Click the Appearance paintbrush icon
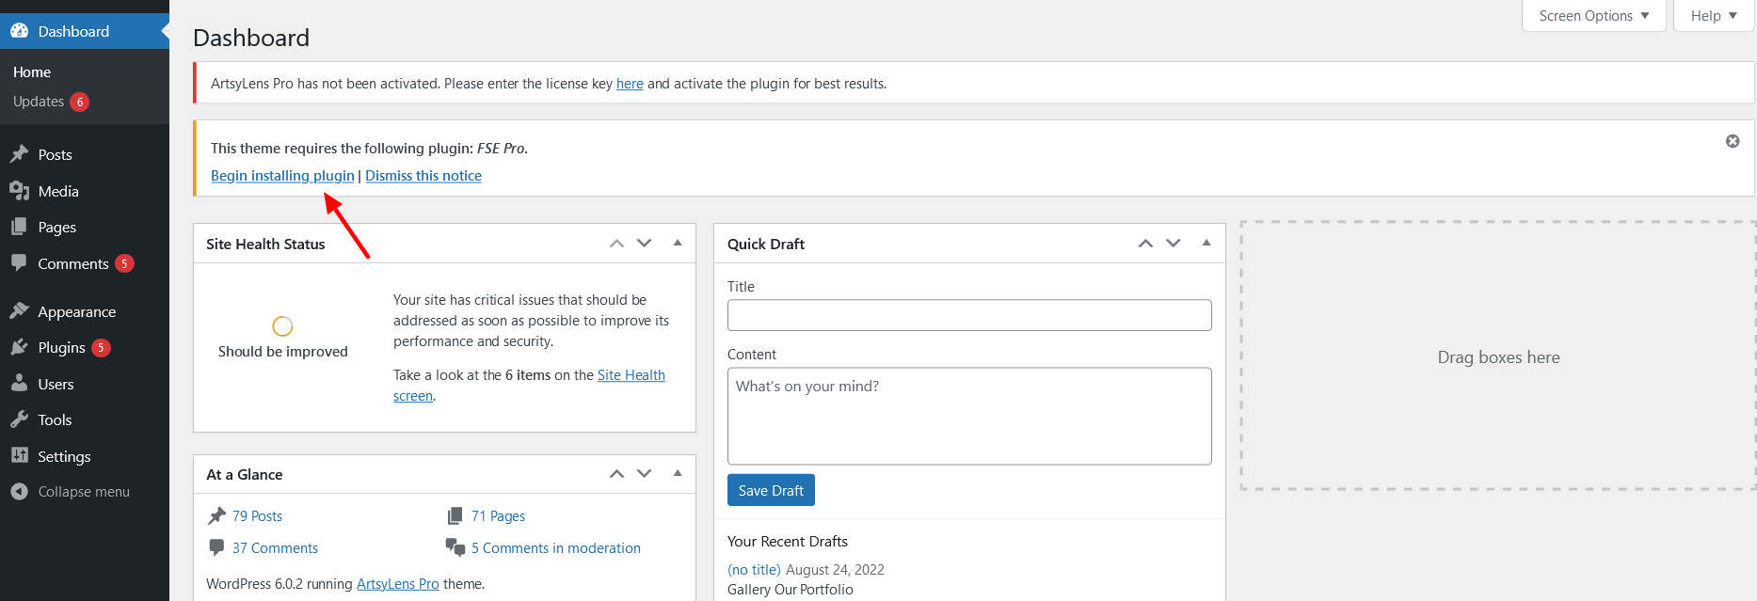Screen dimensions: 1757x601 [19, 311]
